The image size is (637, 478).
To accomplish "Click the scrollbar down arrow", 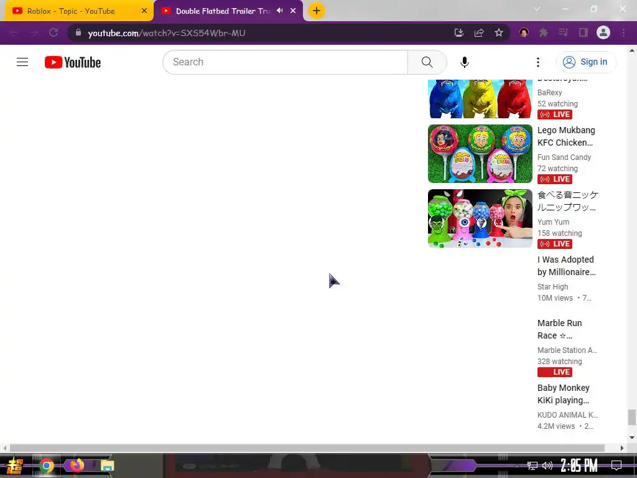I will [632, 438].
